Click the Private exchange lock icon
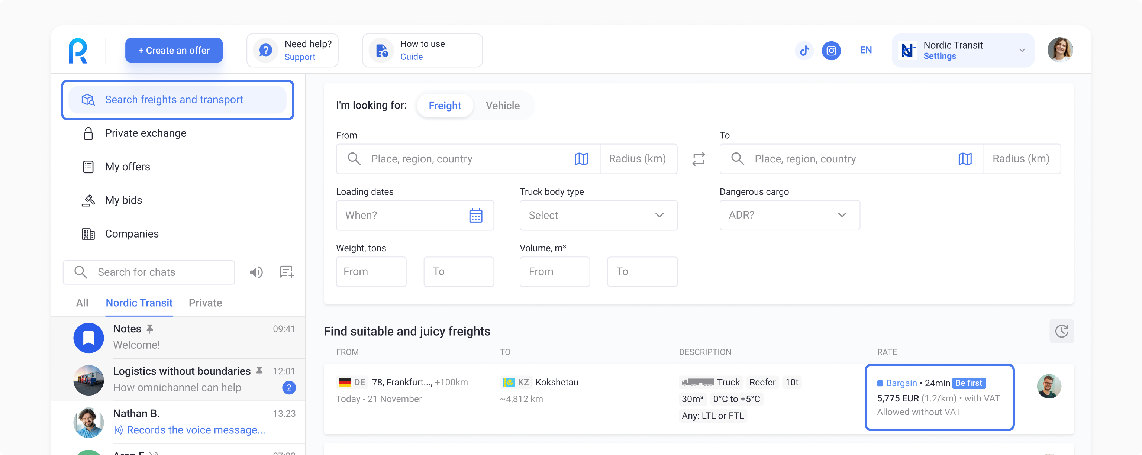 [x=88, y=133]
